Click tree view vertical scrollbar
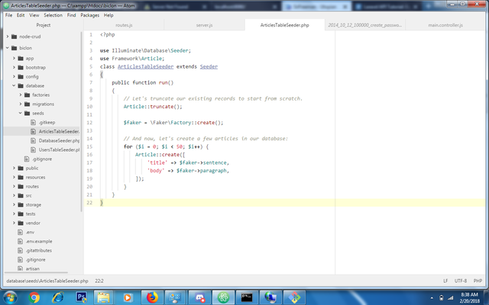Viewport: 489px width, 305px height. point(82,121)
